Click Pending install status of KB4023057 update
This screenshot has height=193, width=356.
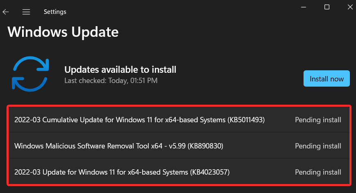[x=318, y=172]
